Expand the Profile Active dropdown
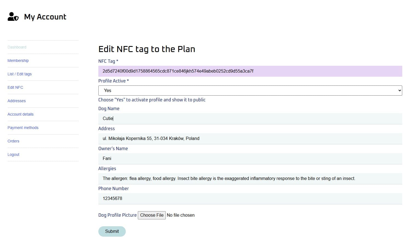The width and height of the screenshot is (411, 252). tap(250, 91)
